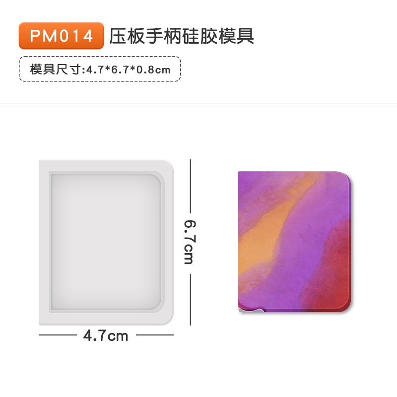This screenshot has width=397, height=397.
Task: Click the vertical measurement line below 6.7cm
Action: pos(191,300)
